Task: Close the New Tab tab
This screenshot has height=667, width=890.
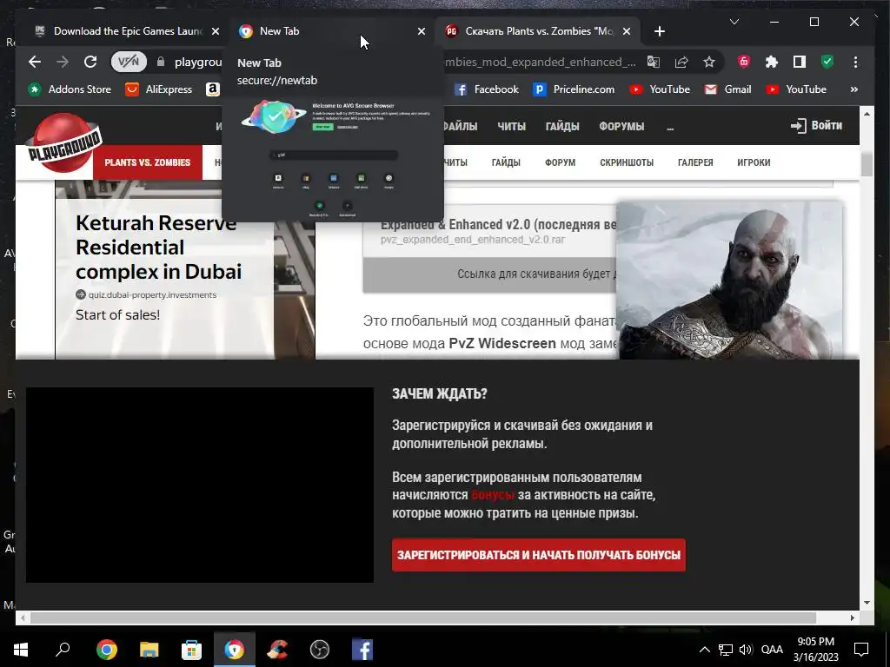Action: click(x=422, y=31)
